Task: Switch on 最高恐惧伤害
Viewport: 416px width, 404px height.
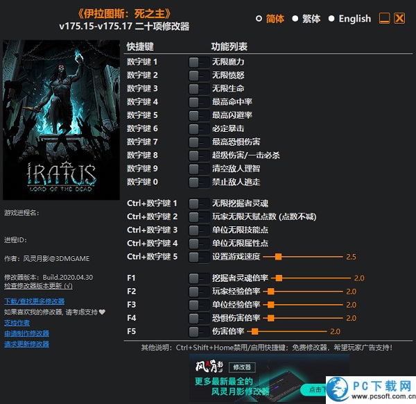Action: [199, 142]
